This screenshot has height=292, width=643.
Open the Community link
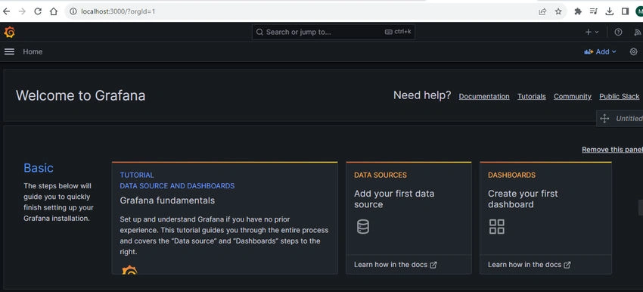tap(573, 96)
